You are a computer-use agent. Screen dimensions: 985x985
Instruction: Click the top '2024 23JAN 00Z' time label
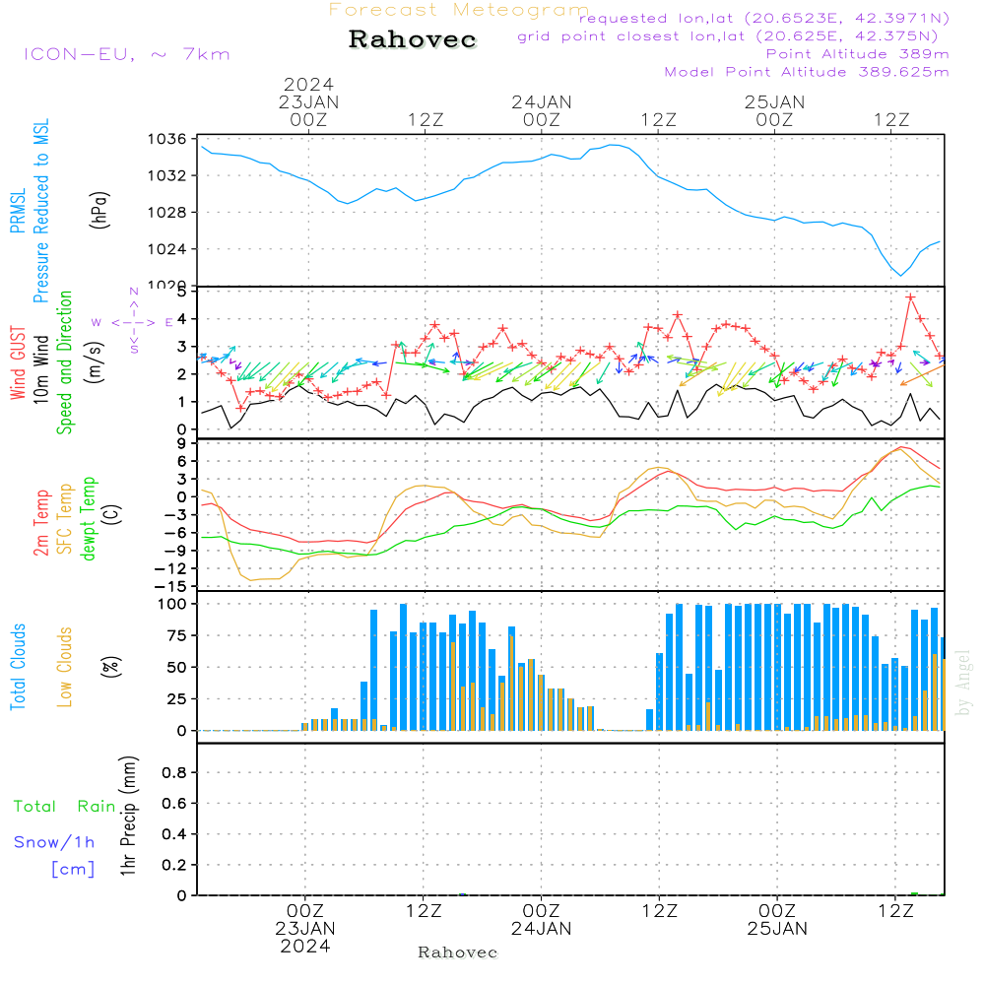point(308,101)
